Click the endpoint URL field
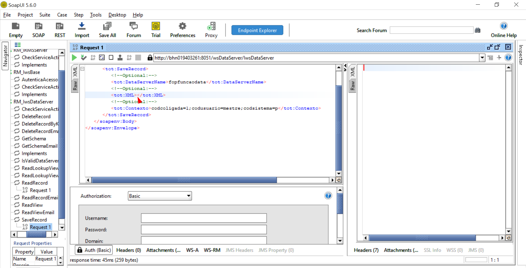The width and height of the screenshot is (526, 268). (x=316, y=58)
